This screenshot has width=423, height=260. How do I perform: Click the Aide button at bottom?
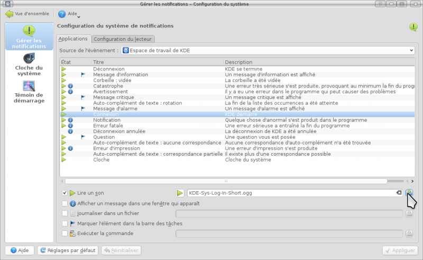20,250
